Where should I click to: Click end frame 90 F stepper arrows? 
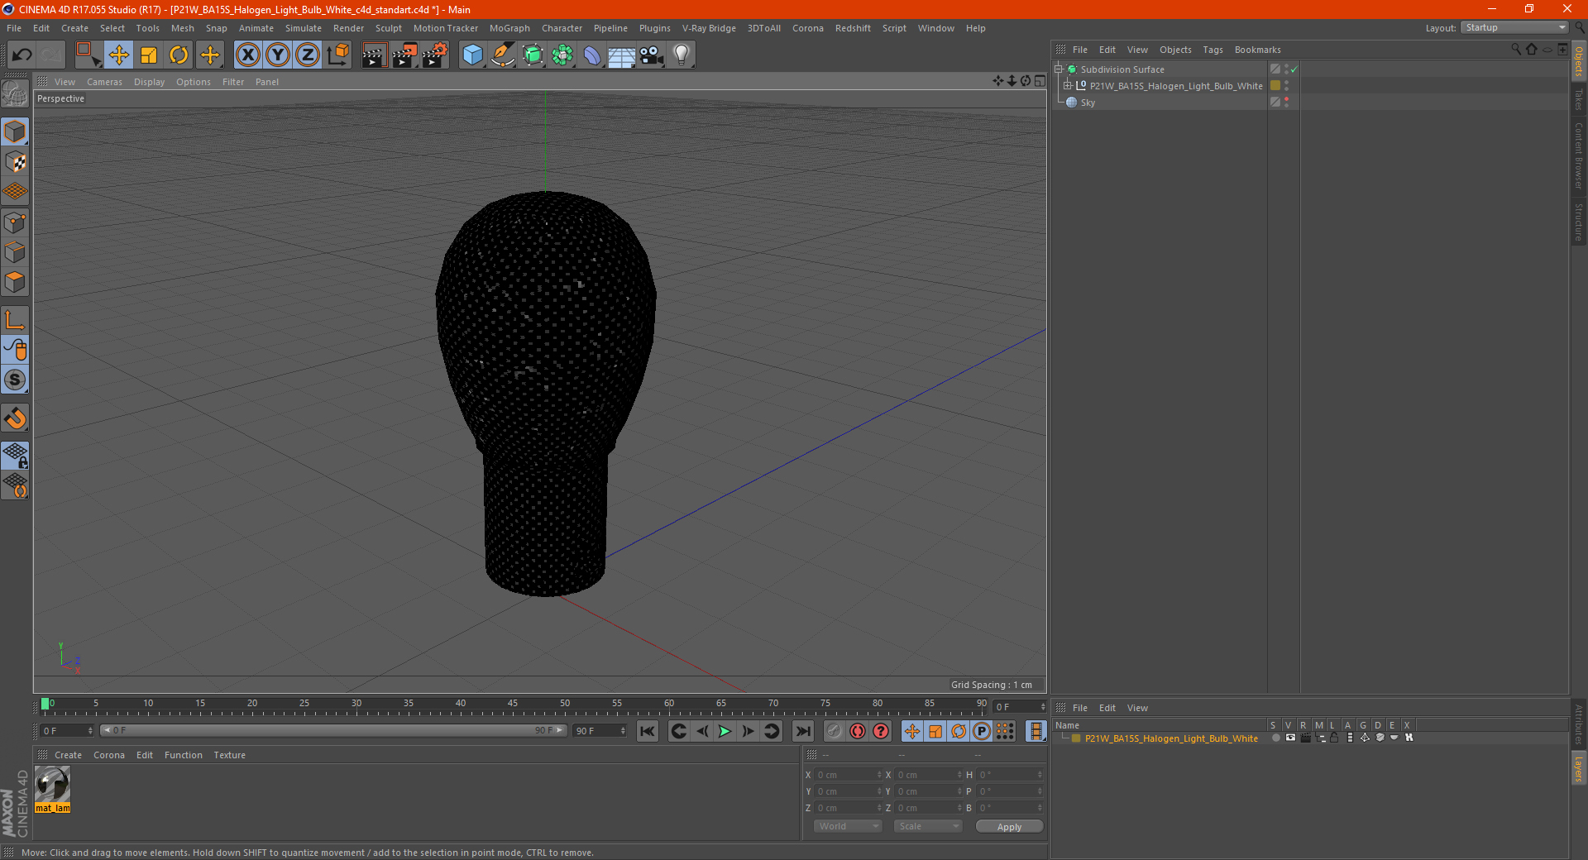pyautogui.click(x=623, y=731)
